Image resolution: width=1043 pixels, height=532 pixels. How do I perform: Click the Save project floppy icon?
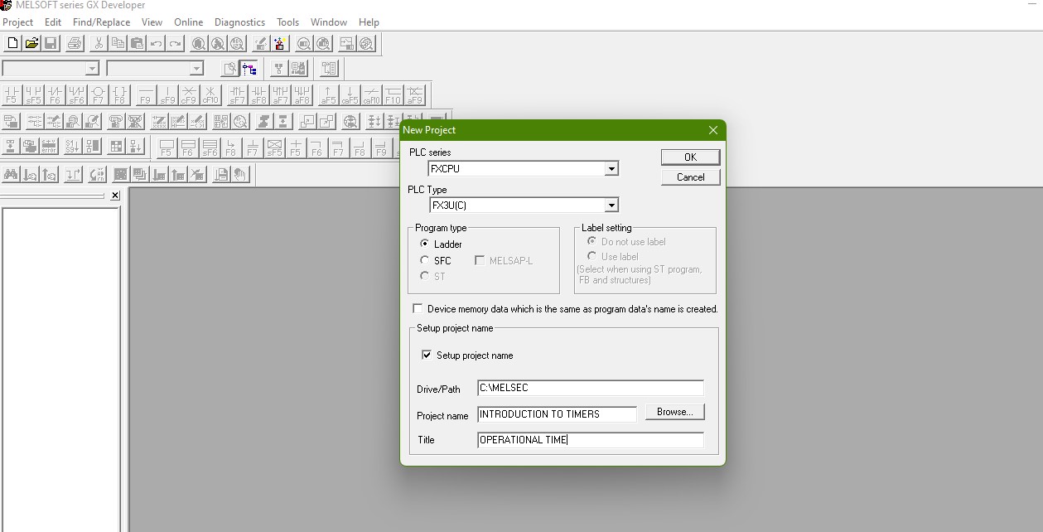point(51,44)
